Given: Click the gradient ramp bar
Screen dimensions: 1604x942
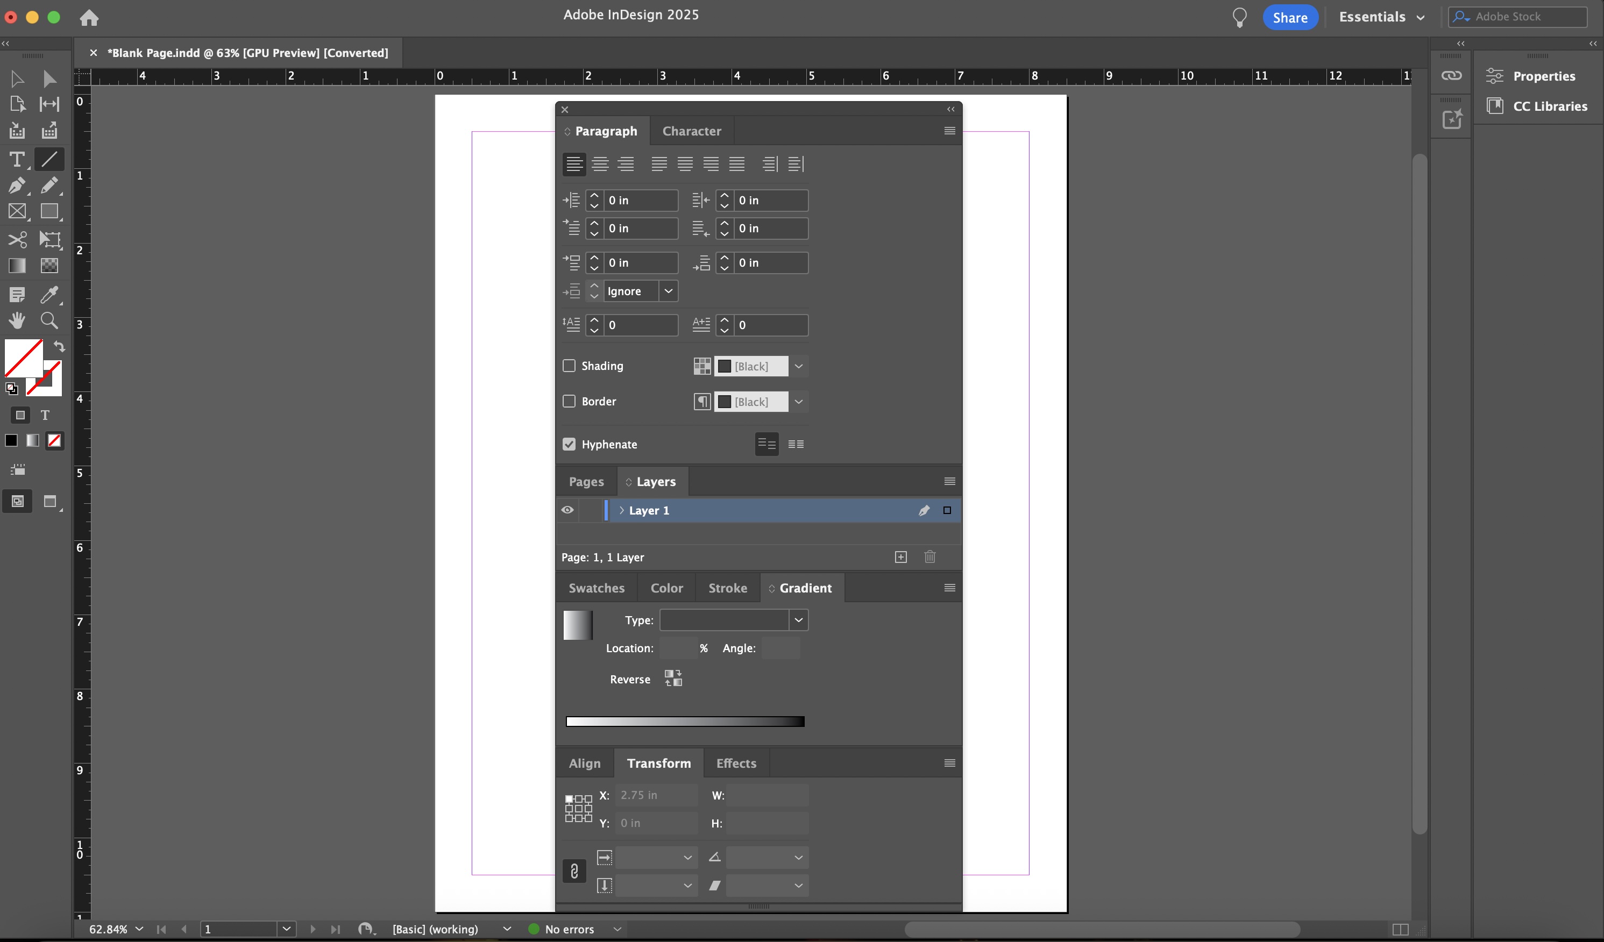Looking at the screenshot, I should tap(685, 722).
